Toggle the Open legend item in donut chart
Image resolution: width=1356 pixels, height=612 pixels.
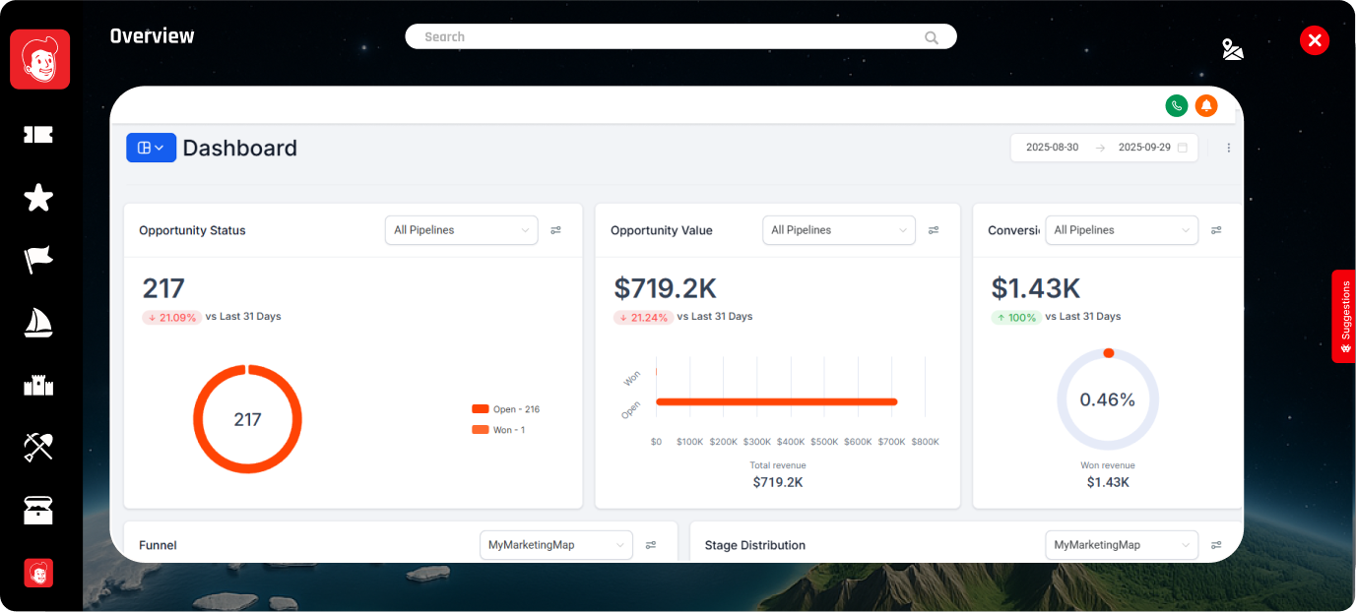(x=506, y=409)
